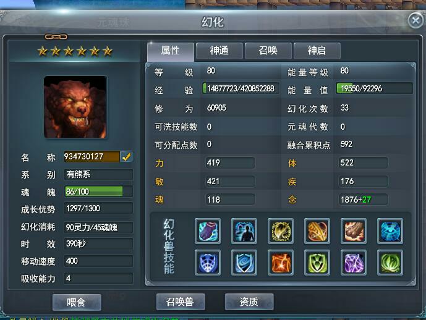The image size is (426, 320).
Task: Click the 资质 button
Action: coord(249,301)
